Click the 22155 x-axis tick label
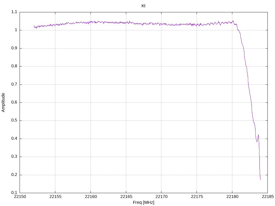This screenshot has width=275, height=206. [55, 197]
